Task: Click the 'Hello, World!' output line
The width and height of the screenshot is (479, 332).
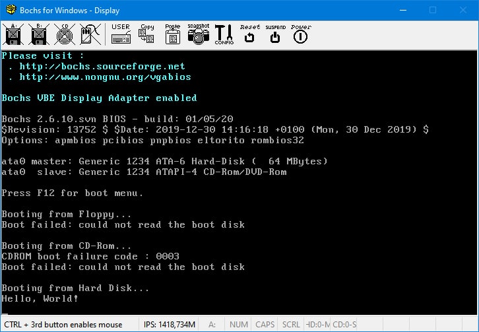Action: point(40,298)
